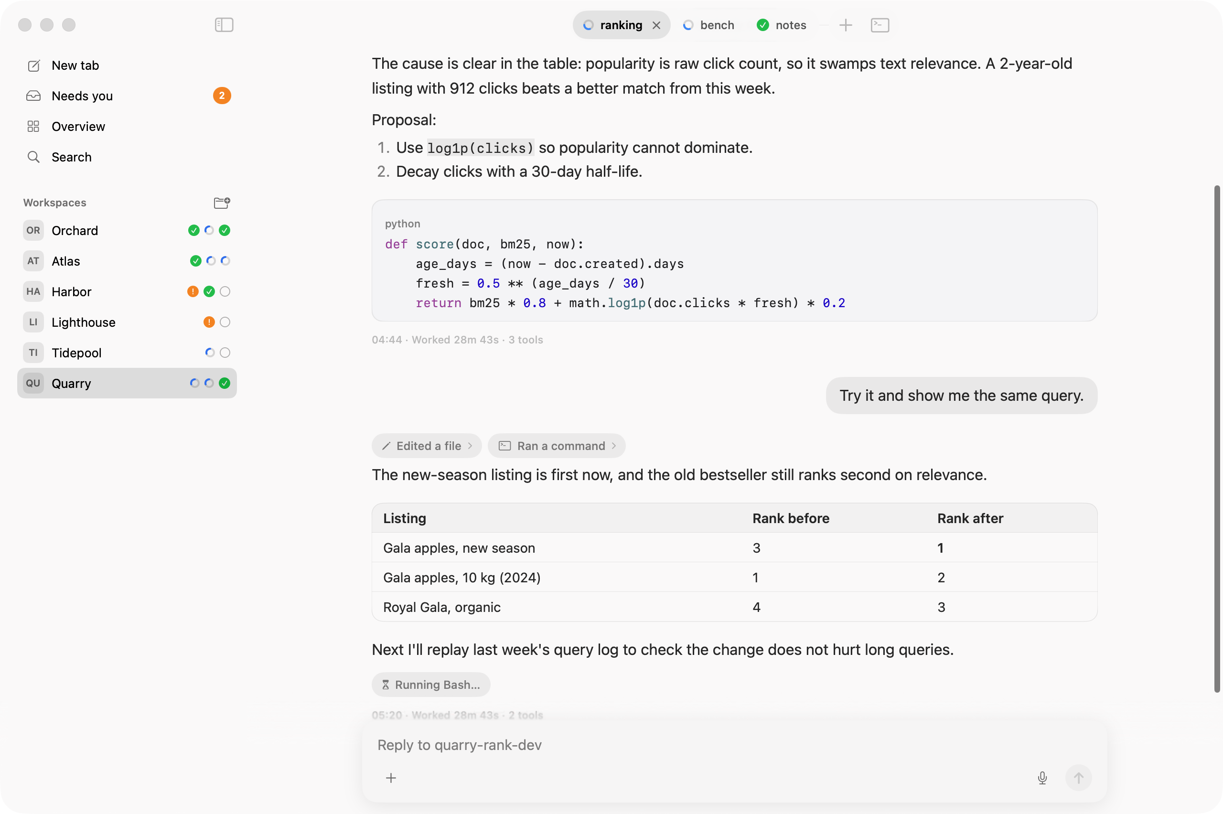Open the Lighthouse workspace
The image size is (1223, 814).
point(127,322)
